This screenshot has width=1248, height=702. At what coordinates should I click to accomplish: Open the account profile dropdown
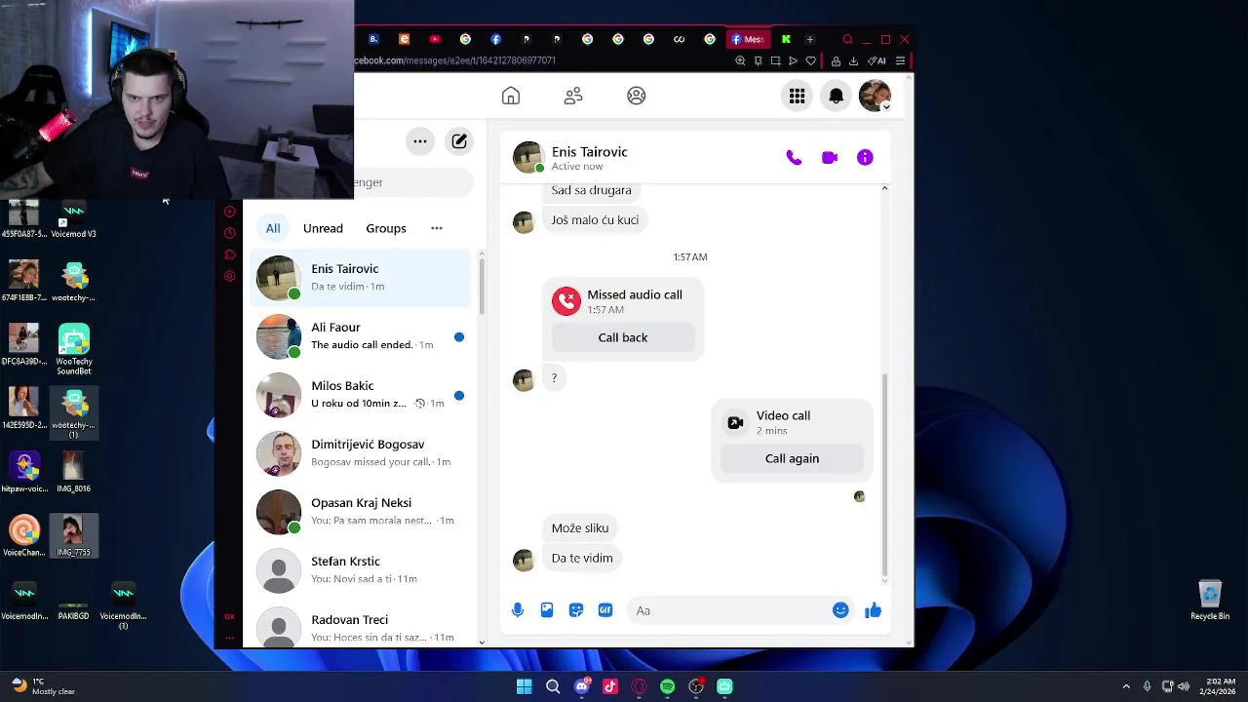coord(875,96)
